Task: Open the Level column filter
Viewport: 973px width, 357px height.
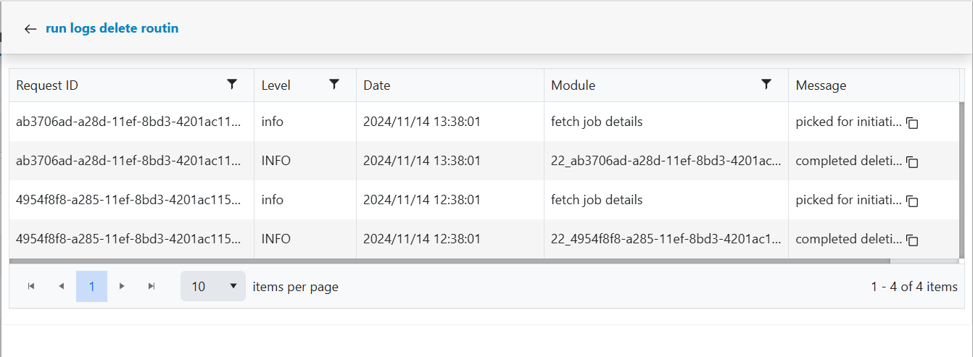Action: click(x=334, y=85)
